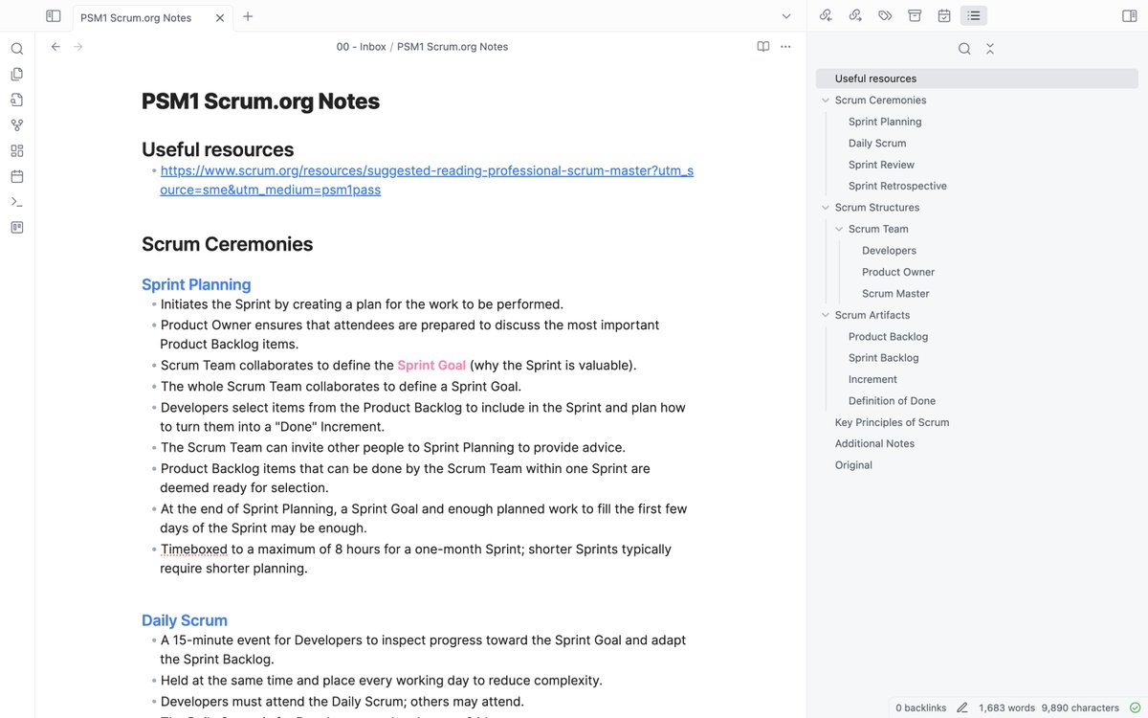Open search from the left ribbon
Image resolution: width=1148 pixels, height=718 pixels.
(x=17, y=49)
